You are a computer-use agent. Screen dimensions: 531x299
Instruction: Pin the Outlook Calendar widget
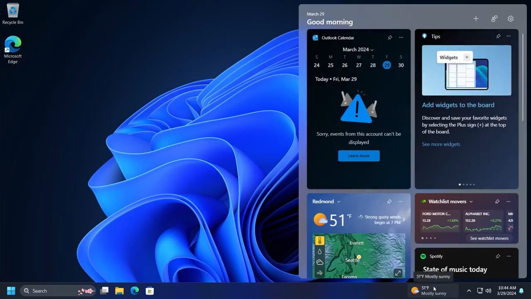[390, 37]
